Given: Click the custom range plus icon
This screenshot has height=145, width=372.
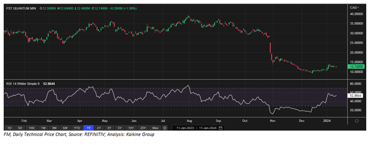Looking at the screenshot, I should 165,128.
